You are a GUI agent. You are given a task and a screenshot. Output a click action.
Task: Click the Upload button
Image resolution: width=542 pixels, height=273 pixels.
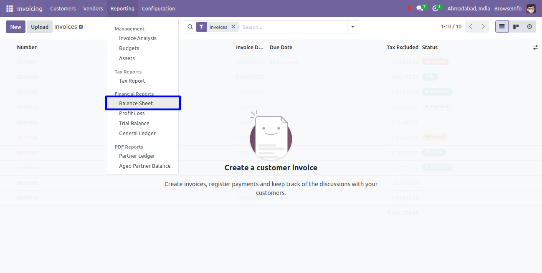click(40, 27)
